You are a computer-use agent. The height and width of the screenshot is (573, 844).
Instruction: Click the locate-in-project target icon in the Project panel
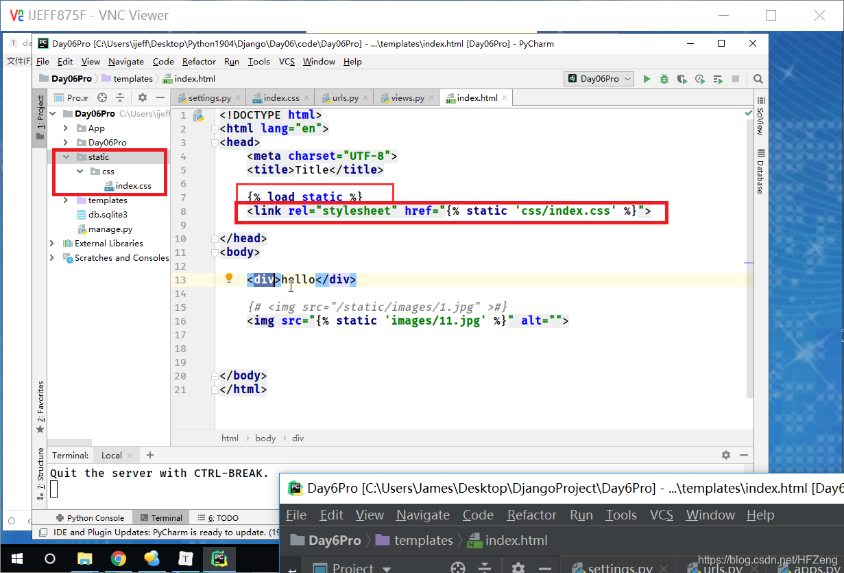[102, 97]
